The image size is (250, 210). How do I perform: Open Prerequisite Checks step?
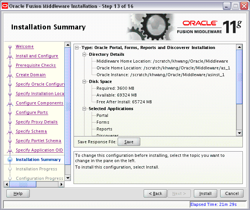click(36, 65)
